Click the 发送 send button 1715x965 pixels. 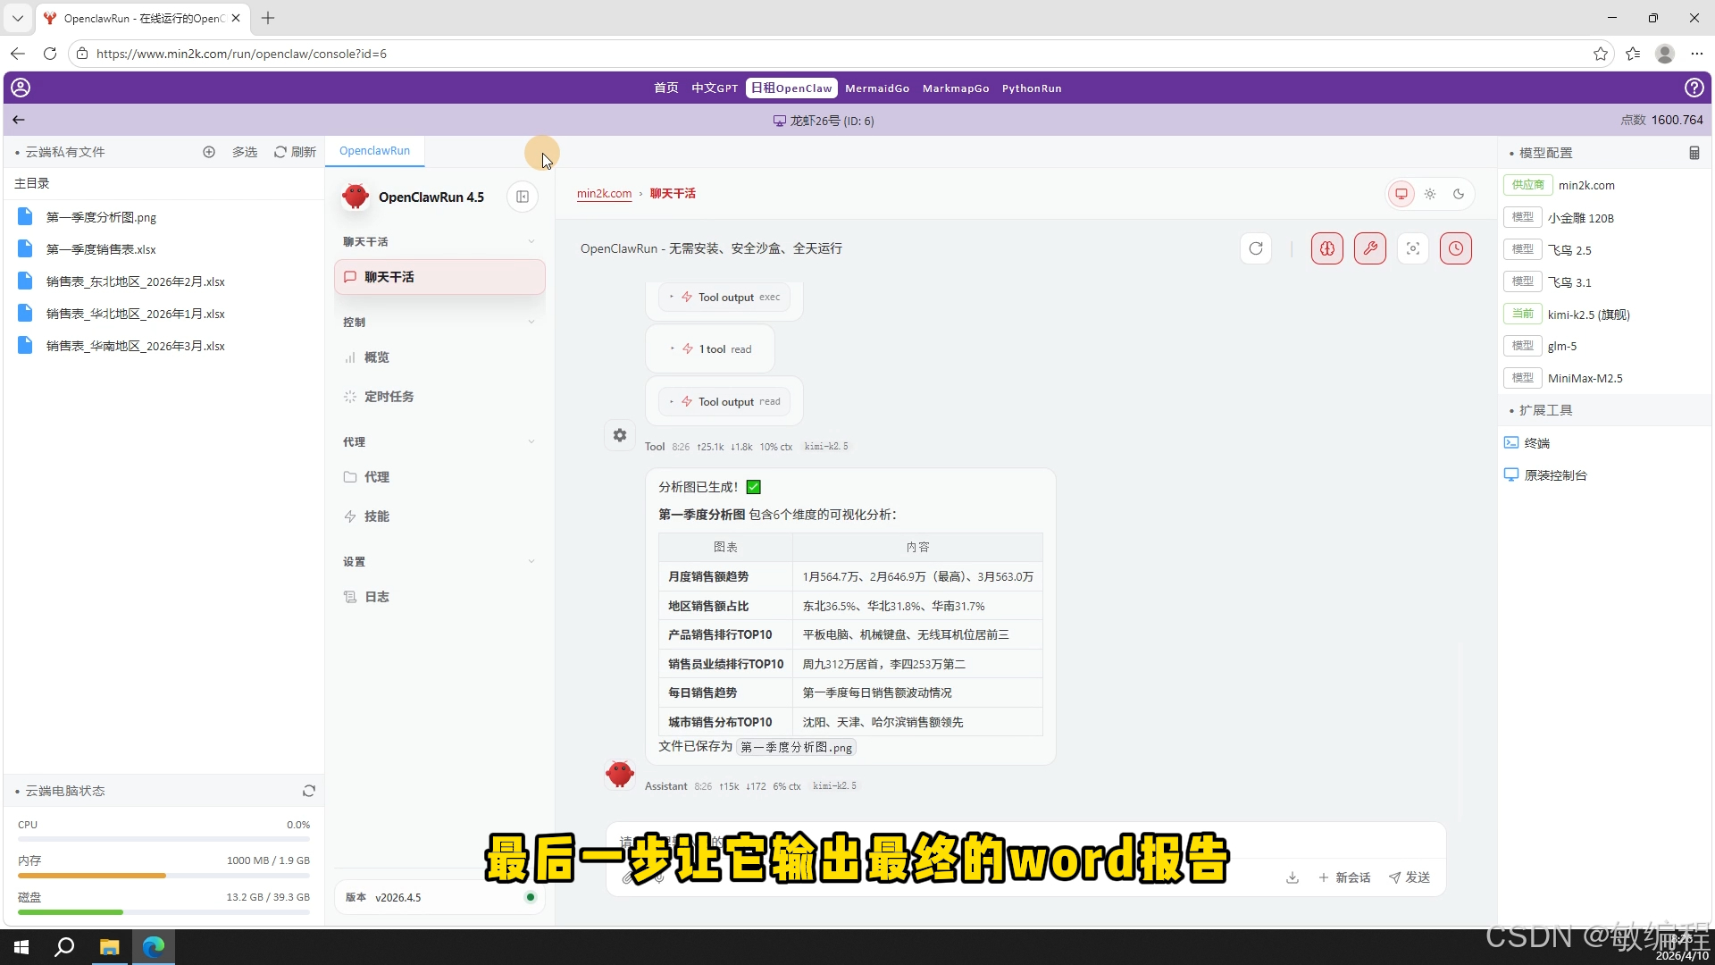coord(1410,877)
